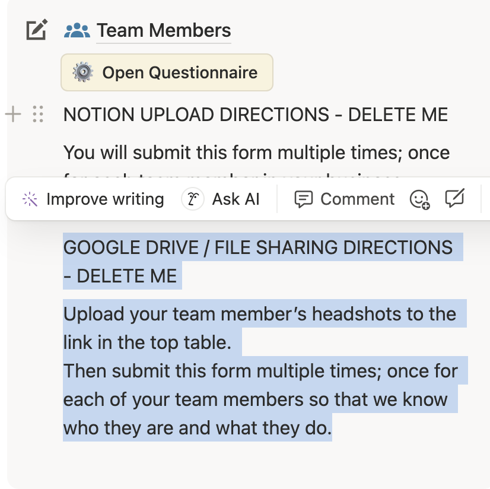Click the NOTION UPLOAD DIRECTIONS heading text

(255, 115)
